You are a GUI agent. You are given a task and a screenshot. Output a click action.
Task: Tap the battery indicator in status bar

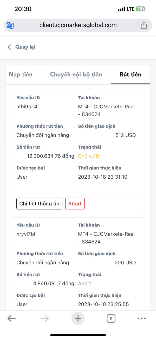[141, 9]
